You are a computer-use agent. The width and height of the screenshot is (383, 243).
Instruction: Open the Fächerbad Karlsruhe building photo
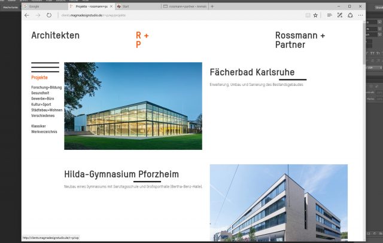pyautogui.click(x=133, y=106)
